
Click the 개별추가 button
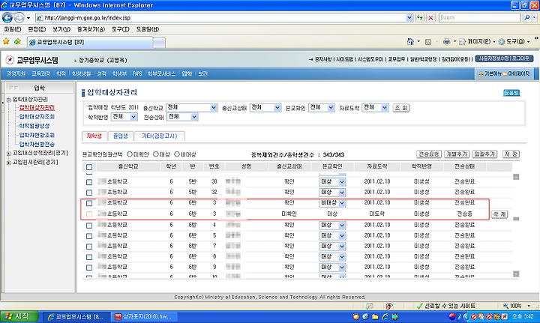coord(457,154)
